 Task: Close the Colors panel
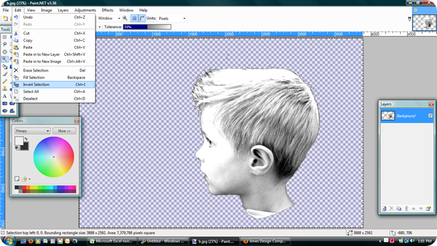click(x=76, y=121)
